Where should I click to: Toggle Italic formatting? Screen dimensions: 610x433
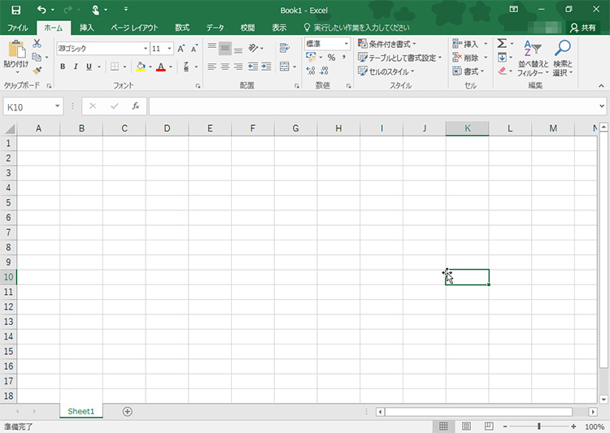[76, 67]
